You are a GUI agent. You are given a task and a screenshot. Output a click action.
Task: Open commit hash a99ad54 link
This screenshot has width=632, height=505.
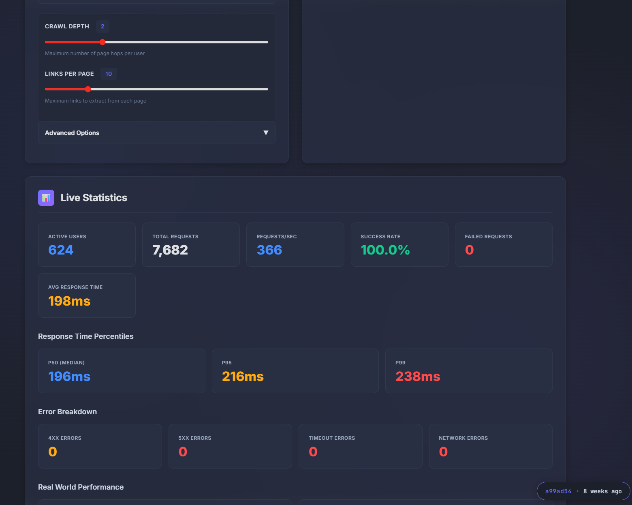(x=558, y=491)
